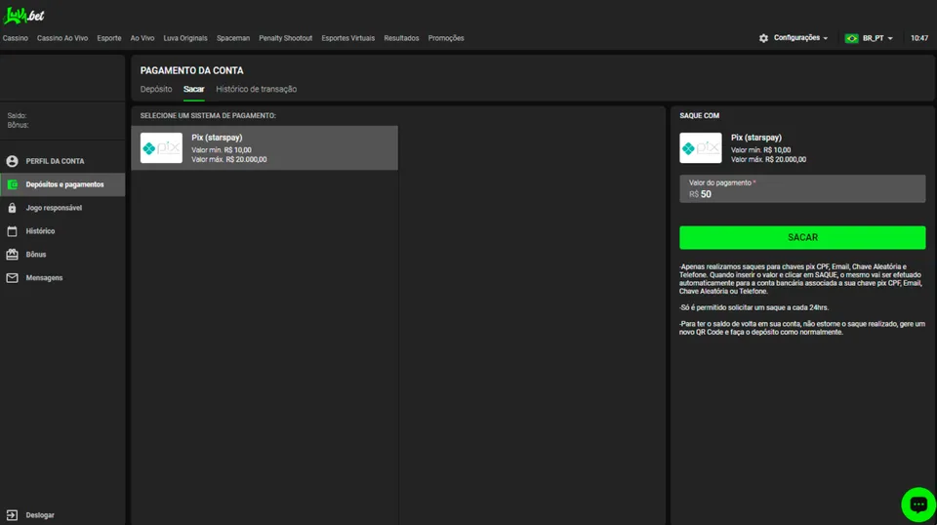Viewport: 937px width, 525px height.
Task: Click the Bônus gift icon
Action: (13, 255)
